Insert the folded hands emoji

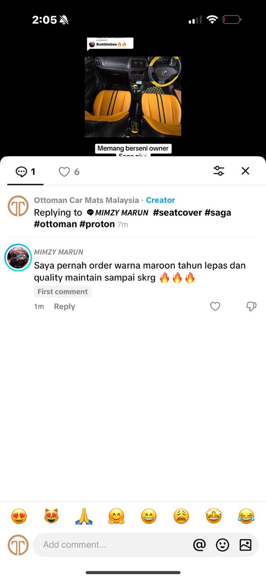tap(84, 516)
